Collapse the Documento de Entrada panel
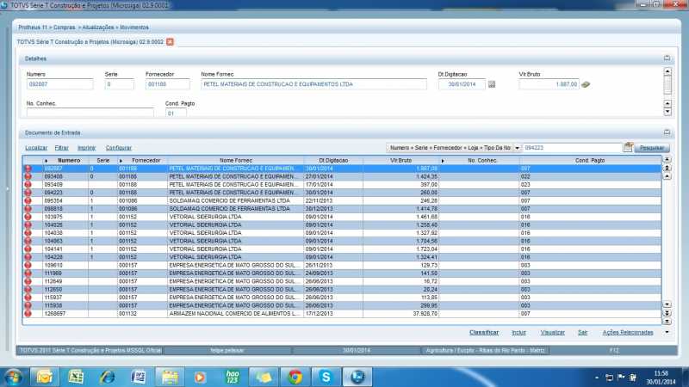 pos(667,132)
